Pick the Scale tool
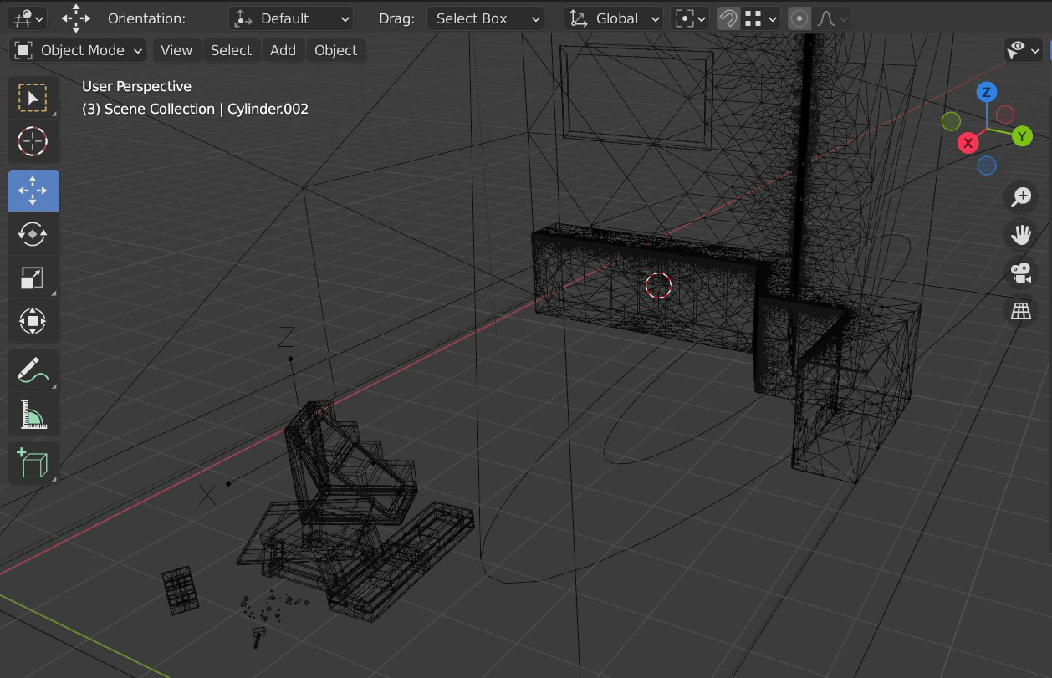Viewport: 1052px width, 678px height. click(33, 278)
